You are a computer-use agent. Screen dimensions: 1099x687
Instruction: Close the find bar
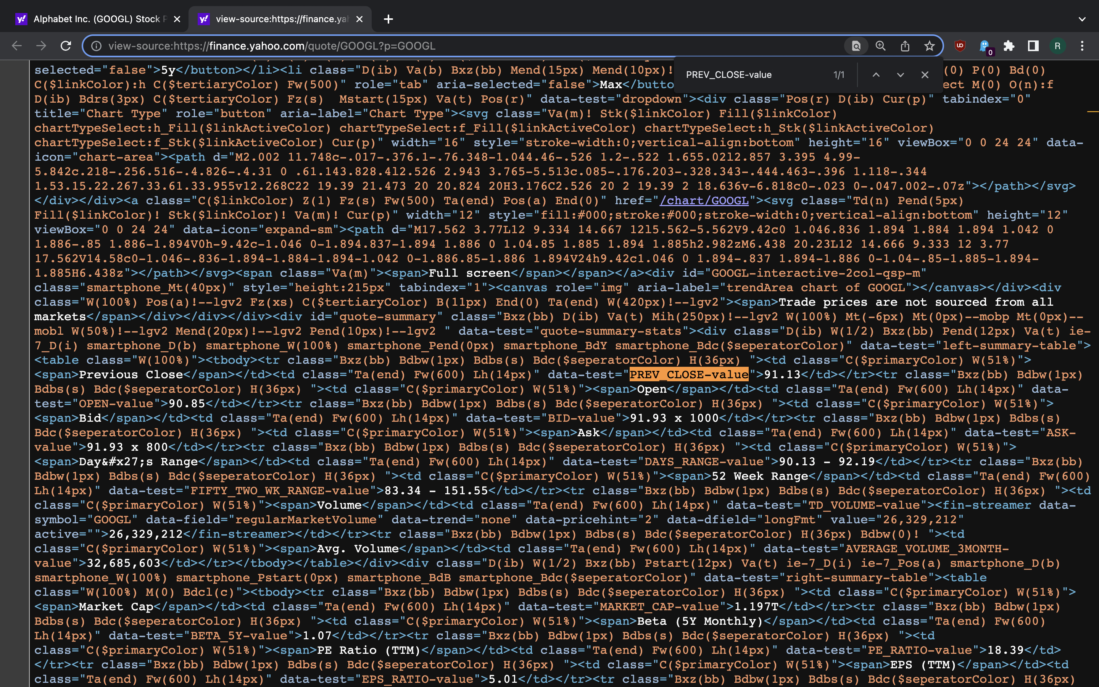coord(925,74)
